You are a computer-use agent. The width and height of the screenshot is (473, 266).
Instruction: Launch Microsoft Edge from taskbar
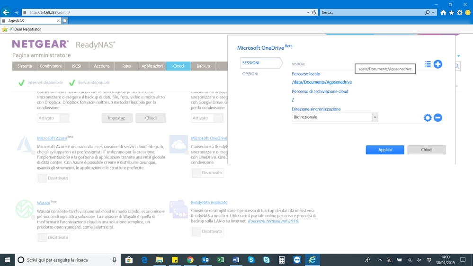pyautogui.click(x=144, y=260)
